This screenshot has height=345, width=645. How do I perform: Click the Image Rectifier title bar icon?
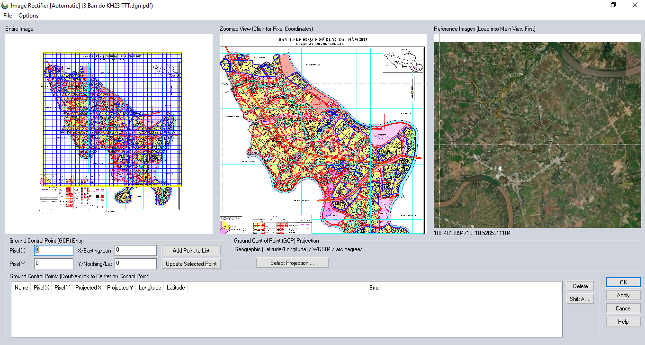(5, 5)
